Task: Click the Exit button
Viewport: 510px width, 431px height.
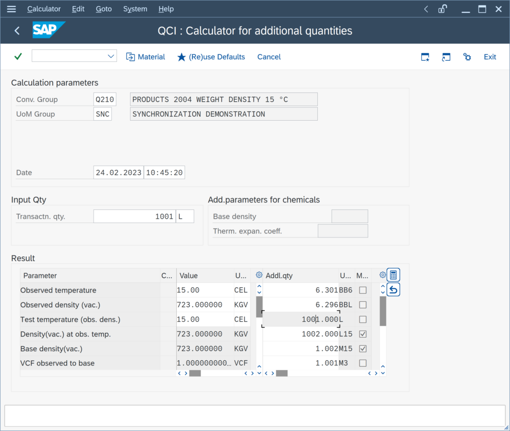Action: click(490, 57)
